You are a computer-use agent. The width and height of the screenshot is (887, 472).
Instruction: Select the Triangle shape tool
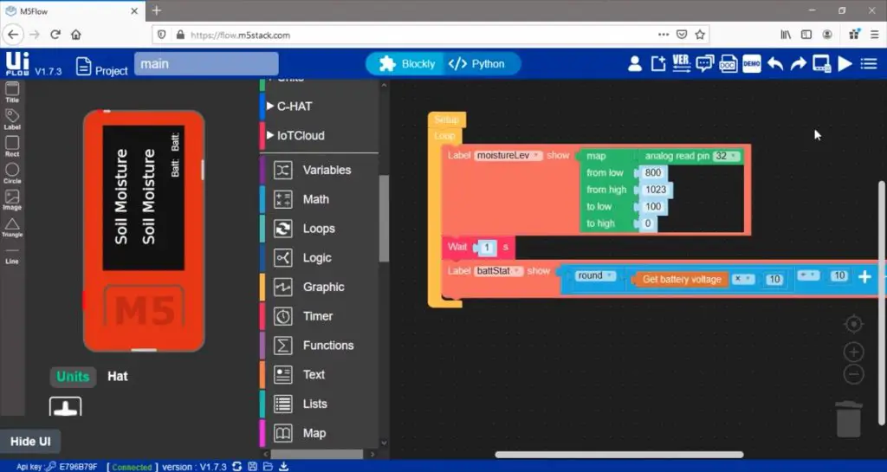[12, 227]
